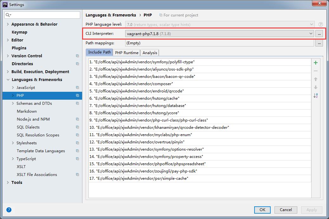Click the sort alphabetically icon
329x219 pixels.
click(x=315, y=96)
